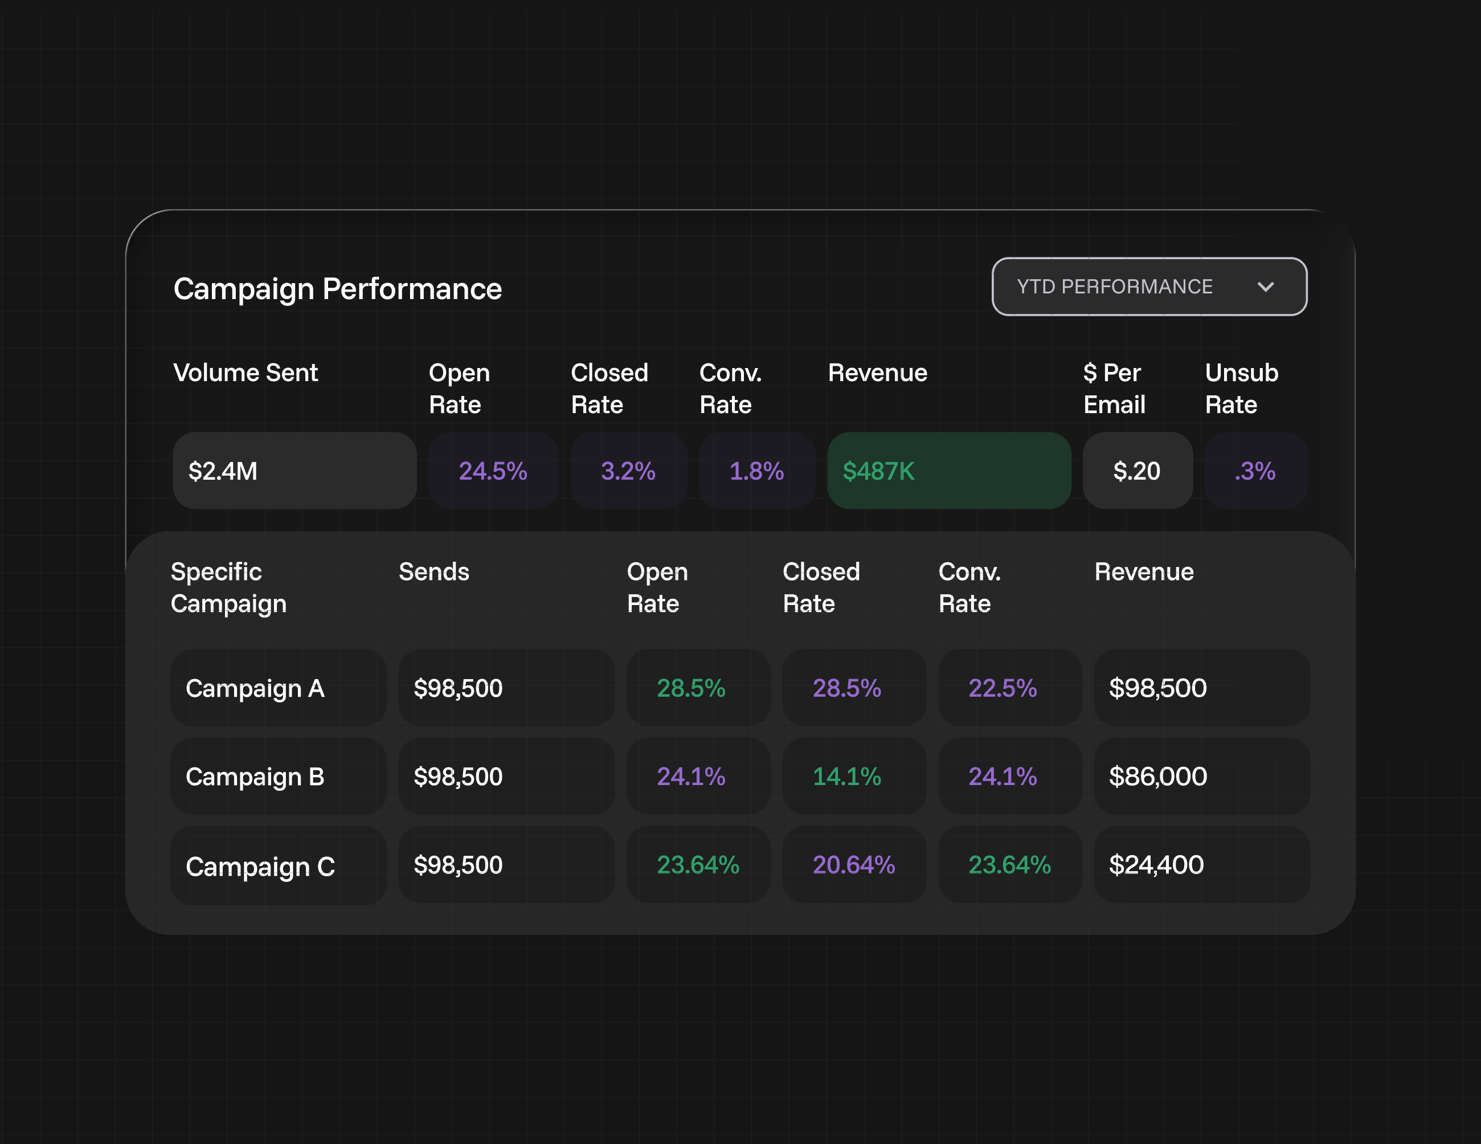Click Campaign C's 20.64% Closed Rate
Viewport: 1481px width, 1144px height.
coord(854,865)
